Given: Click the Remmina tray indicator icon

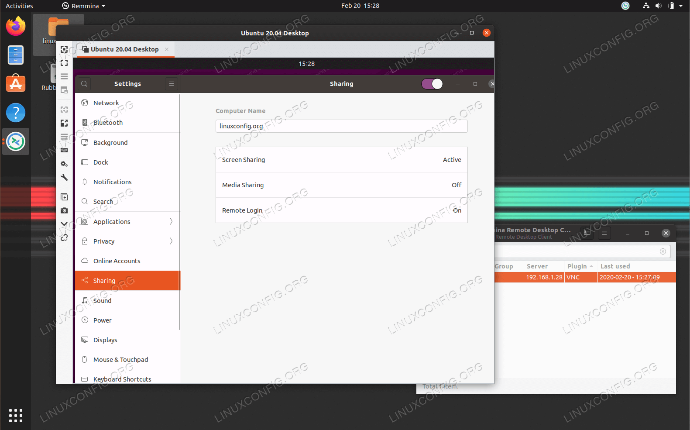Looking at the screenshot, I should pos(625,6).
